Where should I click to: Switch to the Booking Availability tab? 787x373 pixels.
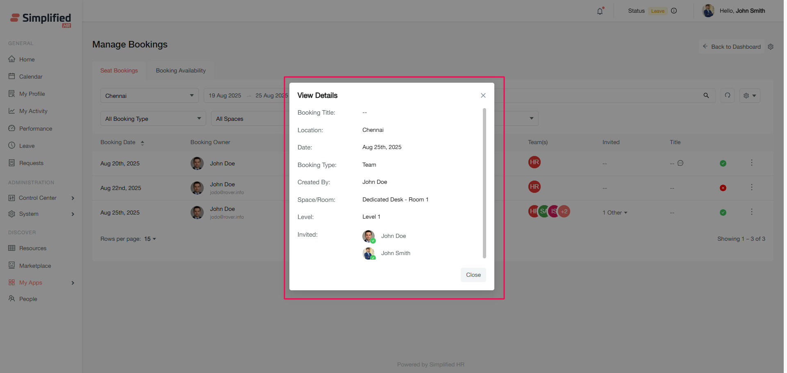click(x=181, y=70)
